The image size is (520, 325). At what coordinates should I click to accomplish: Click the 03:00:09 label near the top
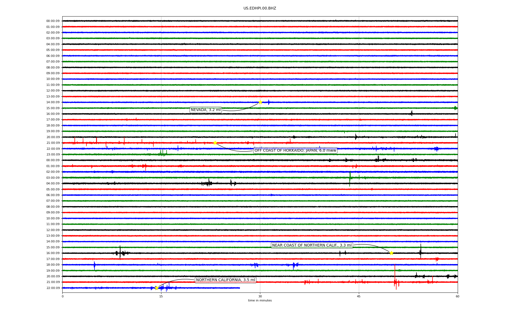point(53,38)
